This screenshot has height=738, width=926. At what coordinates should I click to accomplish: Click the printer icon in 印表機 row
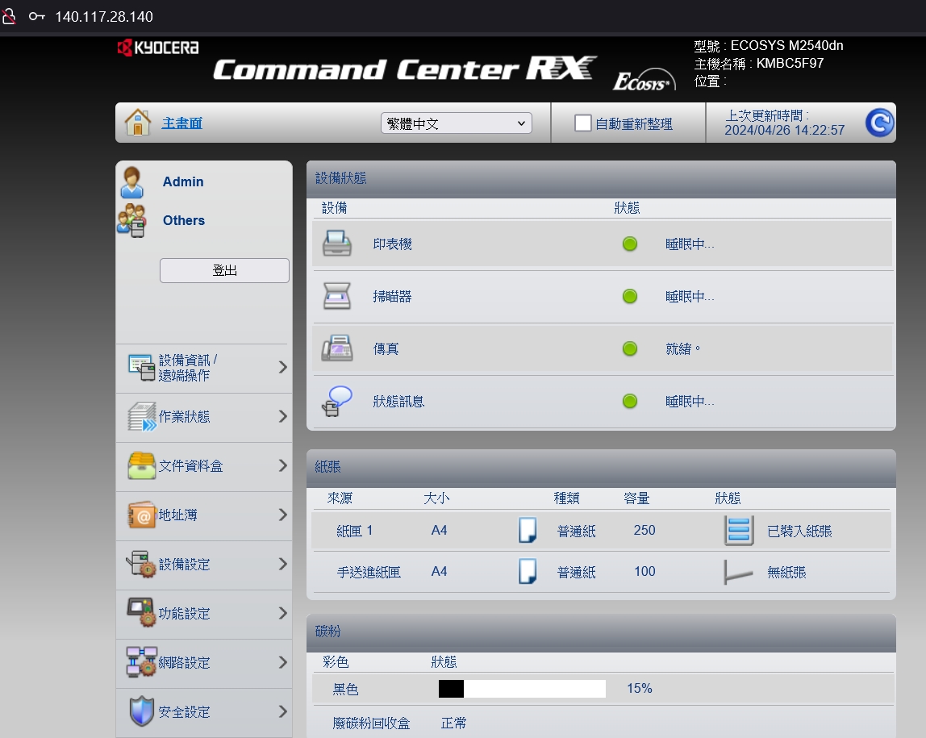point(337,244)
